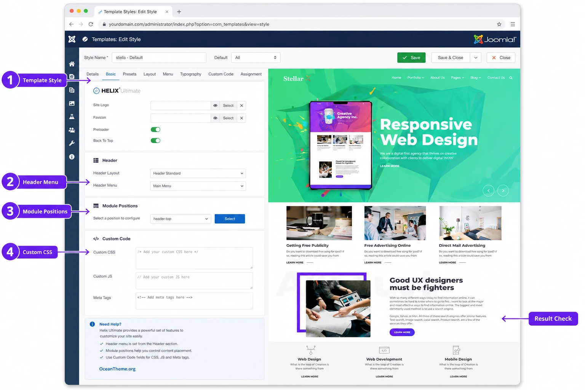Click the purple Learn More button
Image resolution: width=585 pixels, height=390 pixels.
click(x=402, y=332)
